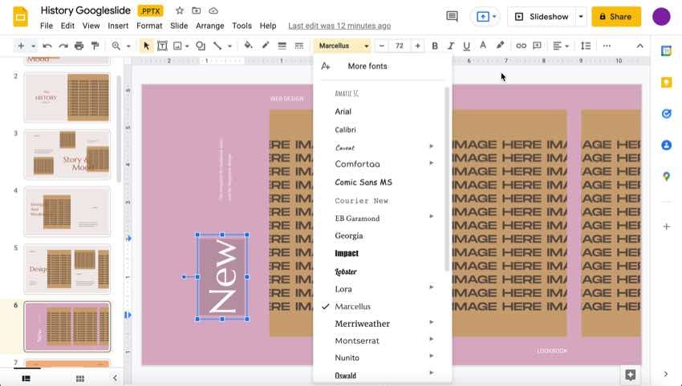Expand the Montserrat font variants submenu
Image resolution: width=682 pixels, height=386 pixels.
click(431, 340)
